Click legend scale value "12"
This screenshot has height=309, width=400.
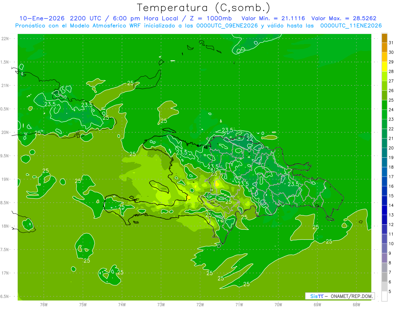pyautogui.click(x=391, y=224)
